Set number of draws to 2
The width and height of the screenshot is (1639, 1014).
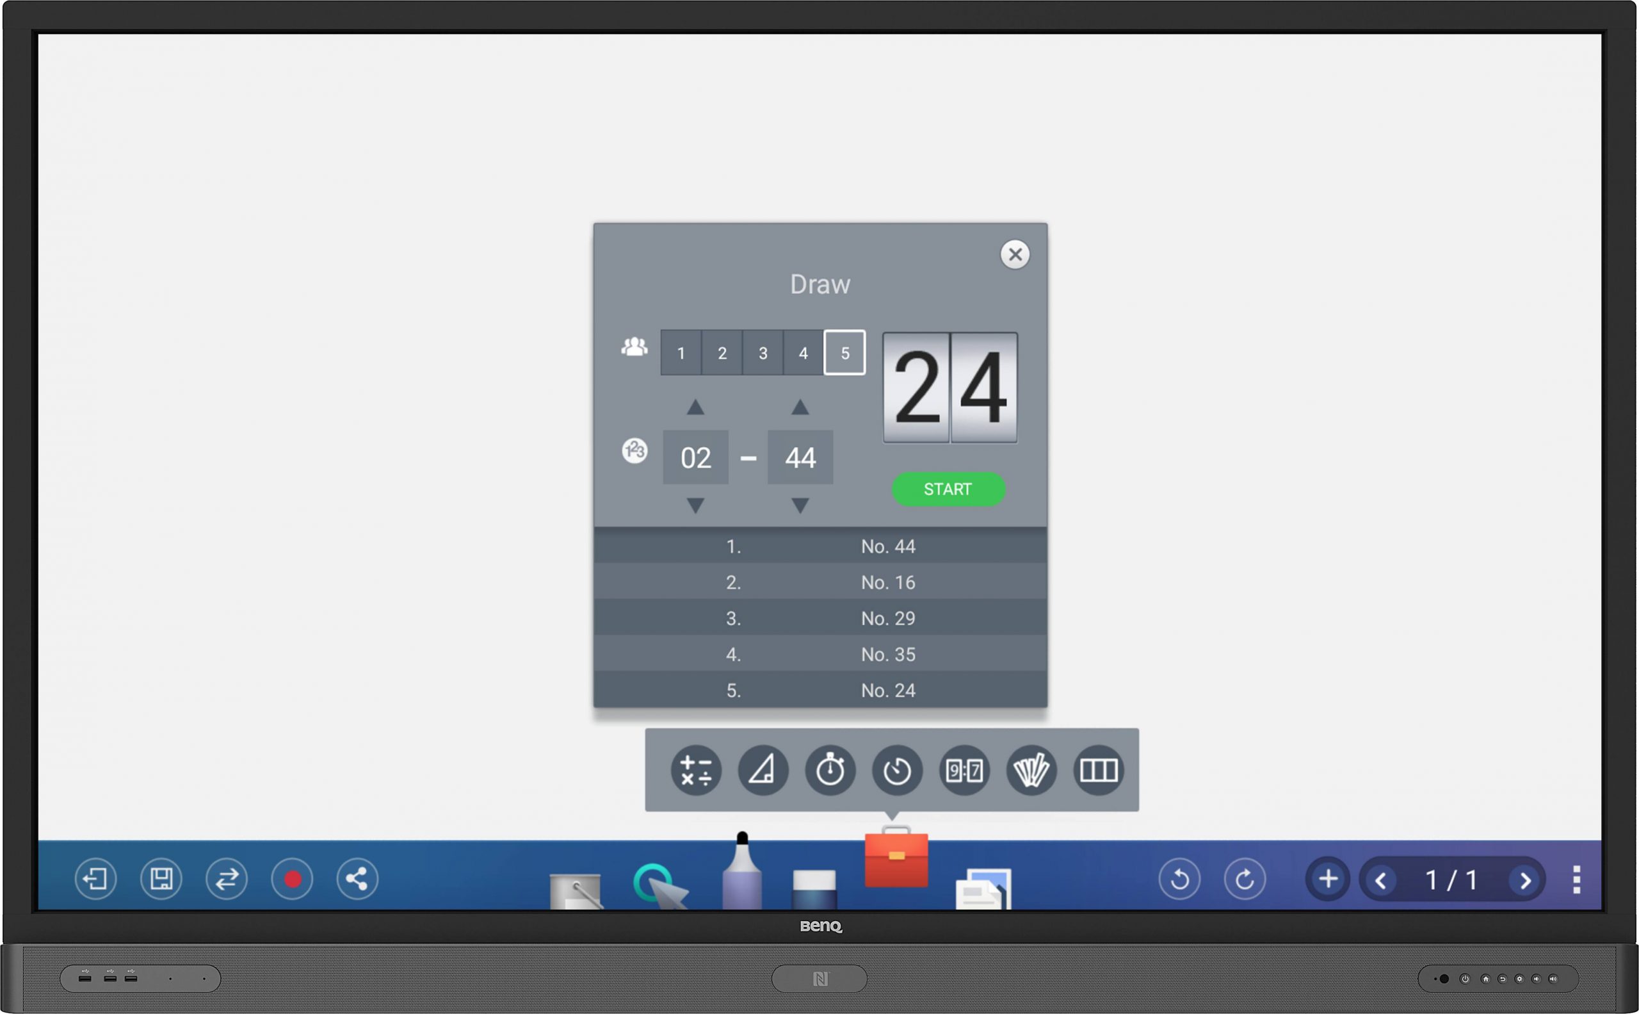pyautogui.click(x=722, y=353)
